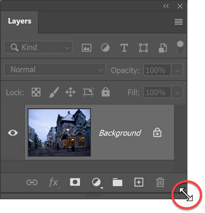
Task: Filter for smart objects icon
Action: [162, 48]
